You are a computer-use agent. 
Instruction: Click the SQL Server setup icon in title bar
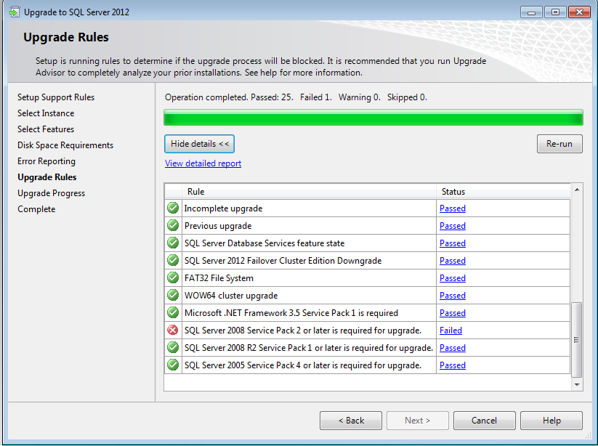[15, 12]
